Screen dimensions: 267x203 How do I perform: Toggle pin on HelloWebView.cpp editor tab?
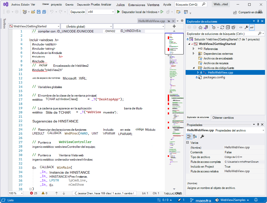pos(169,21)
